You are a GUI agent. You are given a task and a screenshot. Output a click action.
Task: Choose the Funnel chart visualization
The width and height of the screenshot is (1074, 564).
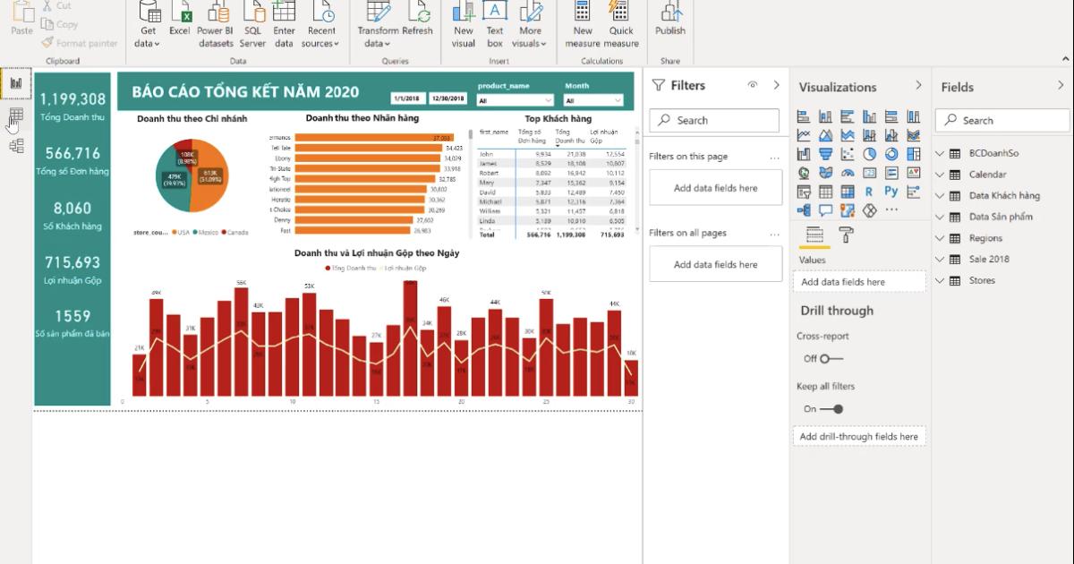[x=824, y=154]
